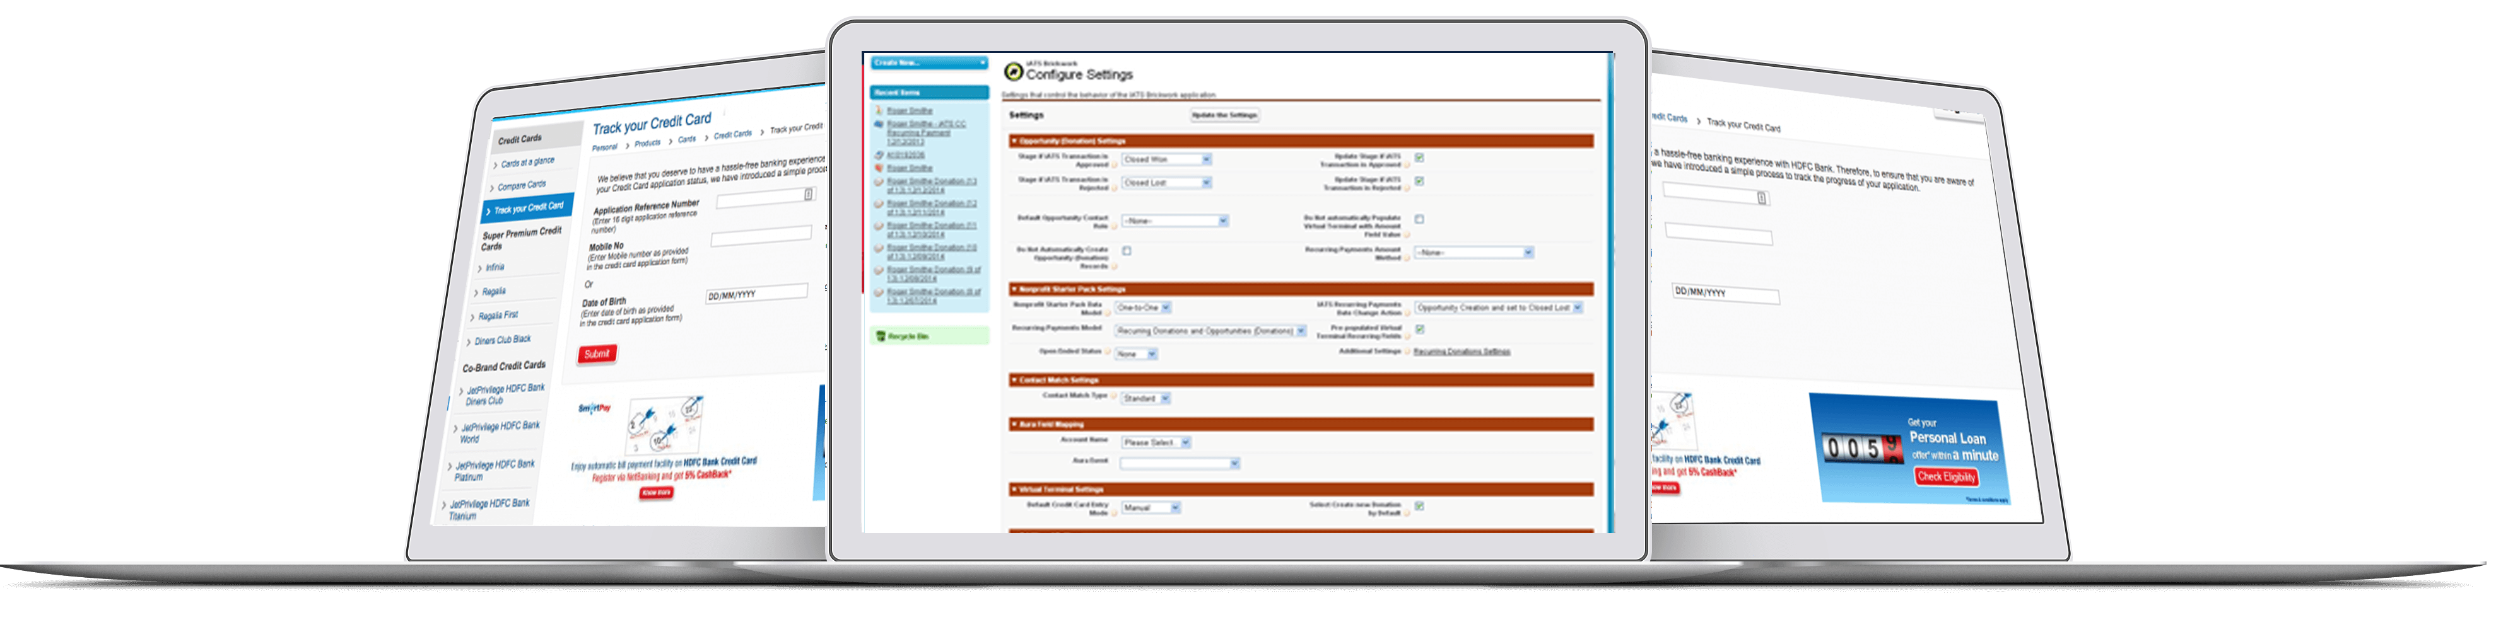Open the Closed Won stage dropdown
Viewport: 2496px width, 632px height.
coord(1166,159)
